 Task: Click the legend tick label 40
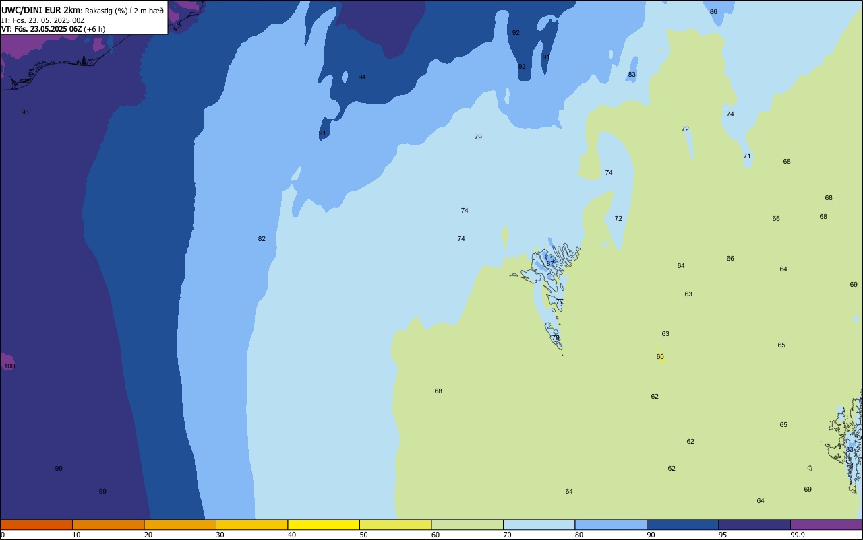click(x=292, y=535)
